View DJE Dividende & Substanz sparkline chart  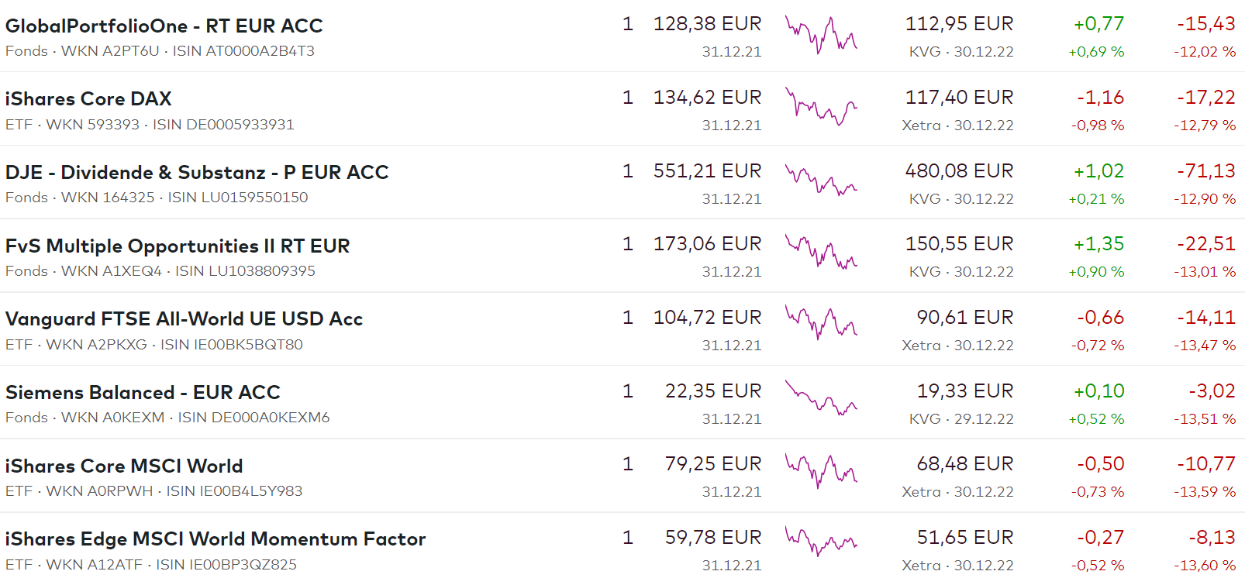[x=821, y=181]
